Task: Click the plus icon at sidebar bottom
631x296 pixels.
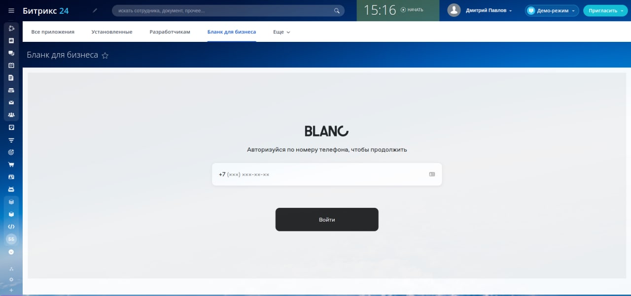Action: (x=11, y=290)
